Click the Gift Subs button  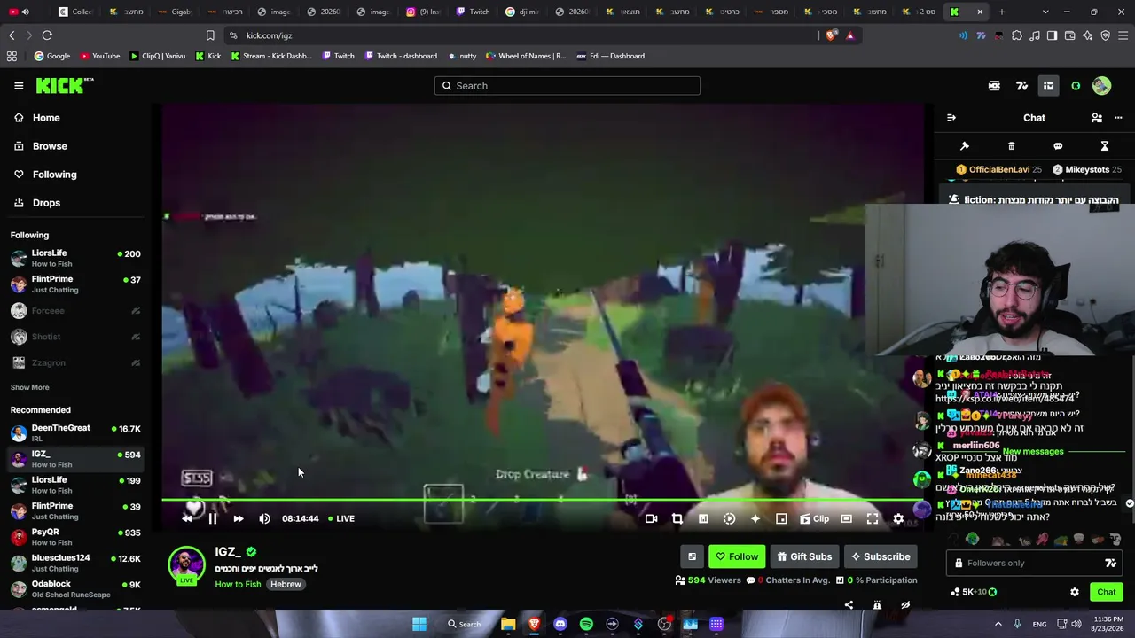pyautogui.click(x=804, y=556)
